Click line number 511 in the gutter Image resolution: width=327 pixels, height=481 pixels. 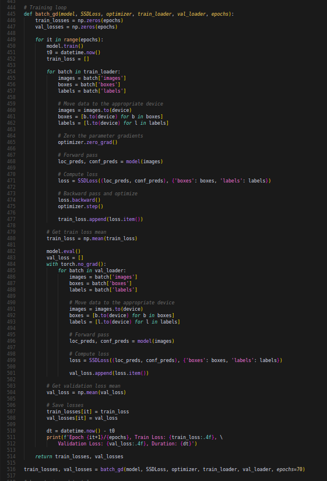pyautogui.click(x=11, y=437)
